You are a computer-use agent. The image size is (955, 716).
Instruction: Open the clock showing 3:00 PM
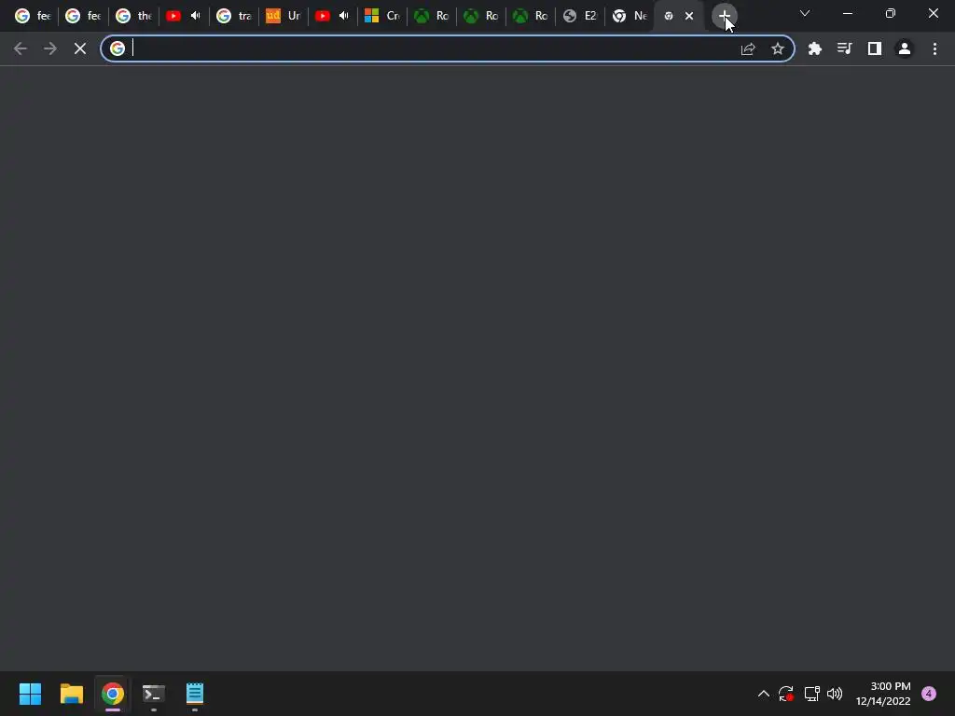tap(883, 694)
